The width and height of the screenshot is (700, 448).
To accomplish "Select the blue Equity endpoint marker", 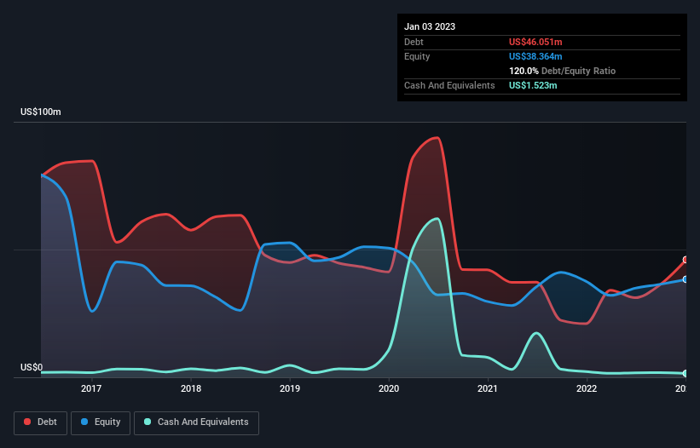I will click(x=686, y=279).
